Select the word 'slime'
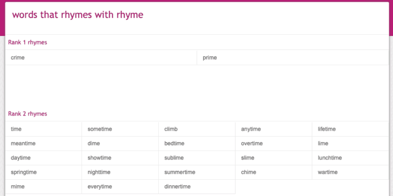 tap(248, 158)
